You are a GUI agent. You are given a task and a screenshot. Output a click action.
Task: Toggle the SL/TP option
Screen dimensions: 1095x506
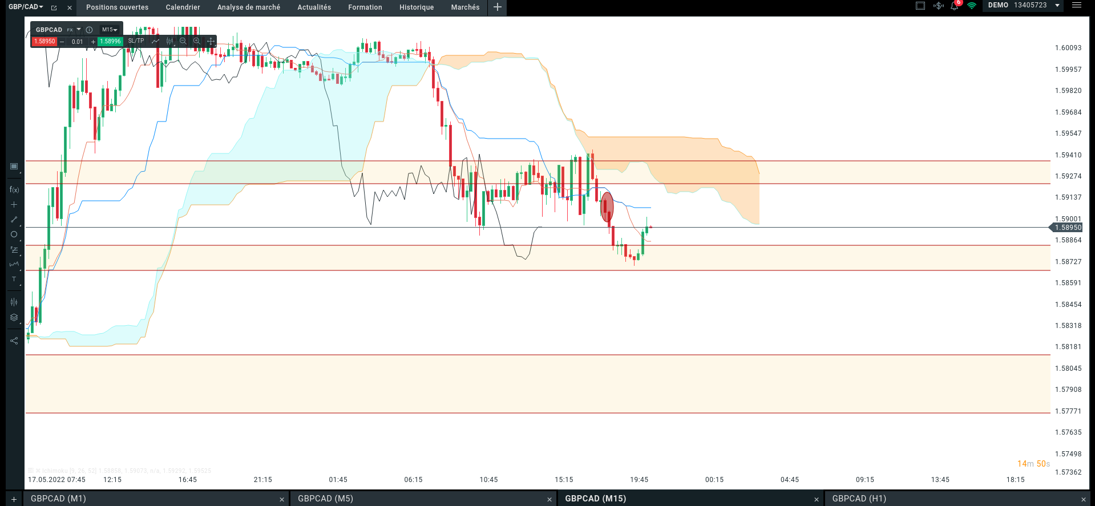(x=136, y=41)
